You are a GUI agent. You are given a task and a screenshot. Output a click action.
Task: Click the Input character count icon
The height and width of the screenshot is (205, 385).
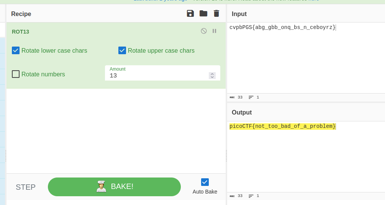[232, 97]
